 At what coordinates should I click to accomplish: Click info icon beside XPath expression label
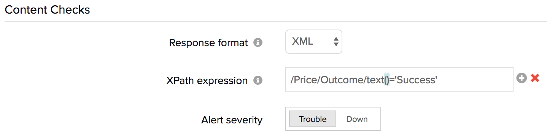[x=258, y=80]
